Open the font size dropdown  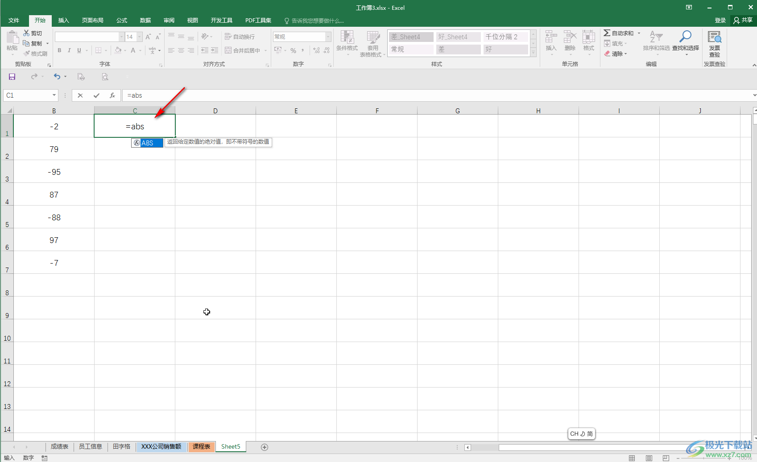140,37
